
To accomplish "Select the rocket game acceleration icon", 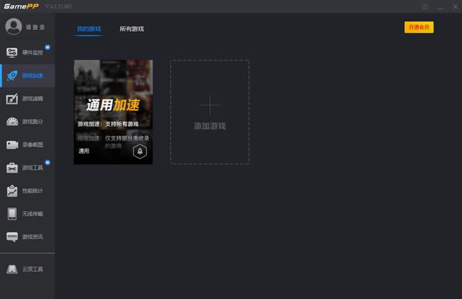I will coord(12,75).
